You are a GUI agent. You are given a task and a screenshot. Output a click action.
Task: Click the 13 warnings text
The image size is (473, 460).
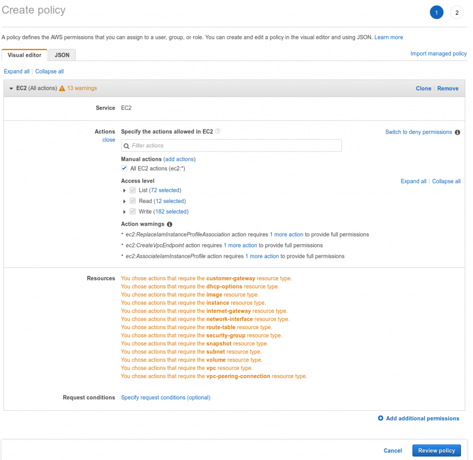tap(82, 88)
